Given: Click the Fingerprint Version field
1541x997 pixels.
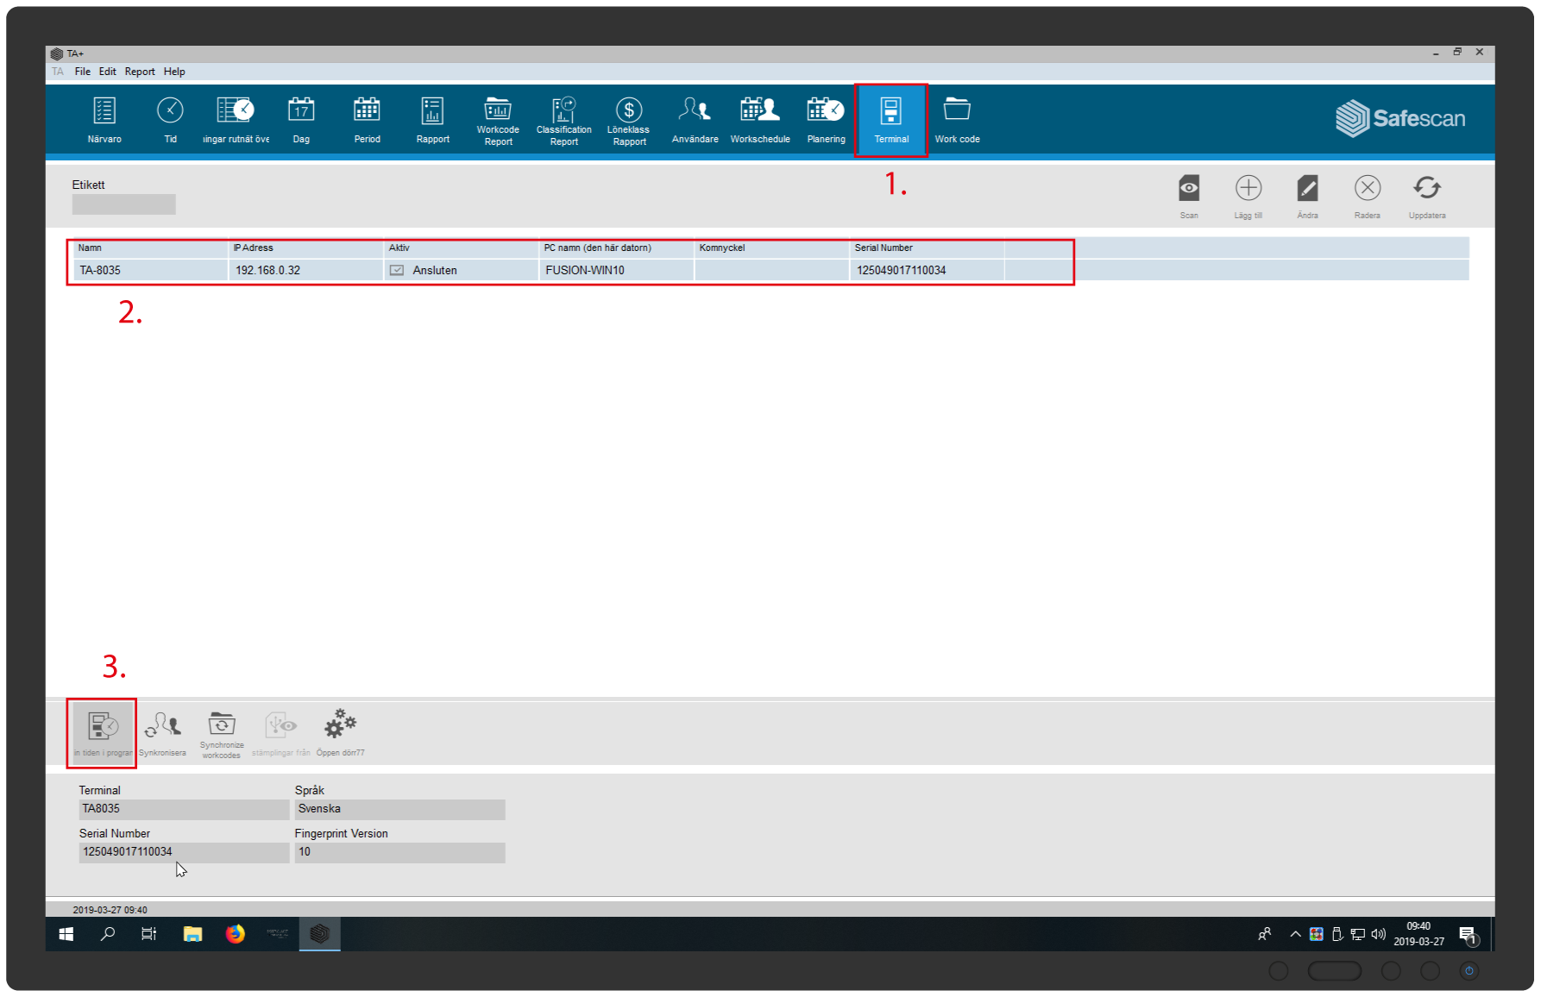Looking at the screenshot, I should point(399,852).
